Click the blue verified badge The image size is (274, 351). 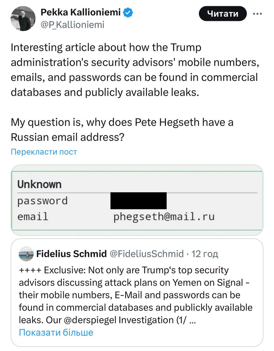pyautogui.click(x=128, y=13)
